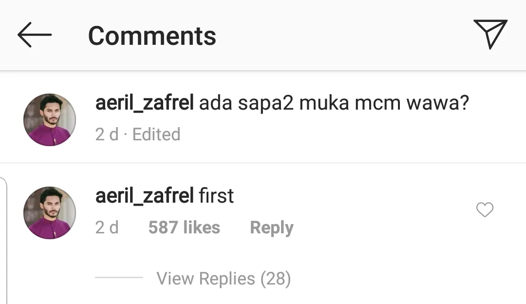Image resolution: width=526 pixels, height=304 pixels.
Task: Expand View Replies (28)
Action: point(224,279)
